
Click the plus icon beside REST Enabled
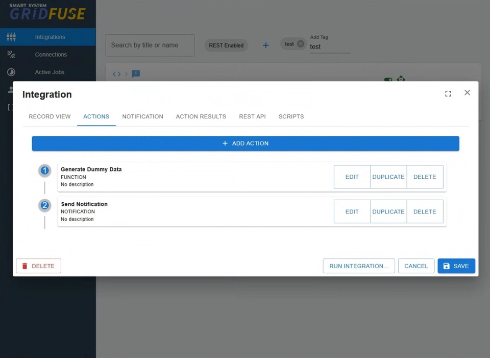[265, 45]
